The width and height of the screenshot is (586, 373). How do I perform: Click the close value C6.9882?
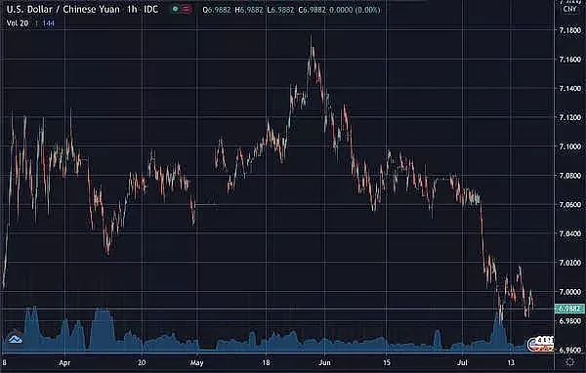point(313,10)
